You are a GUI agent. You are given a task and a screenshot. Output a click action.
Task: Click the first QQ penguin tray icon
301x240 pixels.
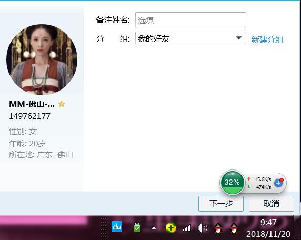coord(218,228)
